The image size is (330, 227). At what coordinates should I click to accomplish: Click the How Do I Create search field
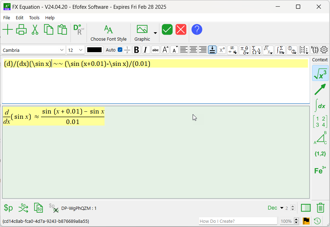click(x=238, y=221)
